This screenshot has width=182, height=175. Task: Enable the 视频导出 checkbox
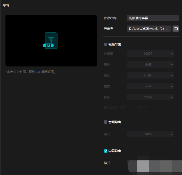tap(106, 44)
